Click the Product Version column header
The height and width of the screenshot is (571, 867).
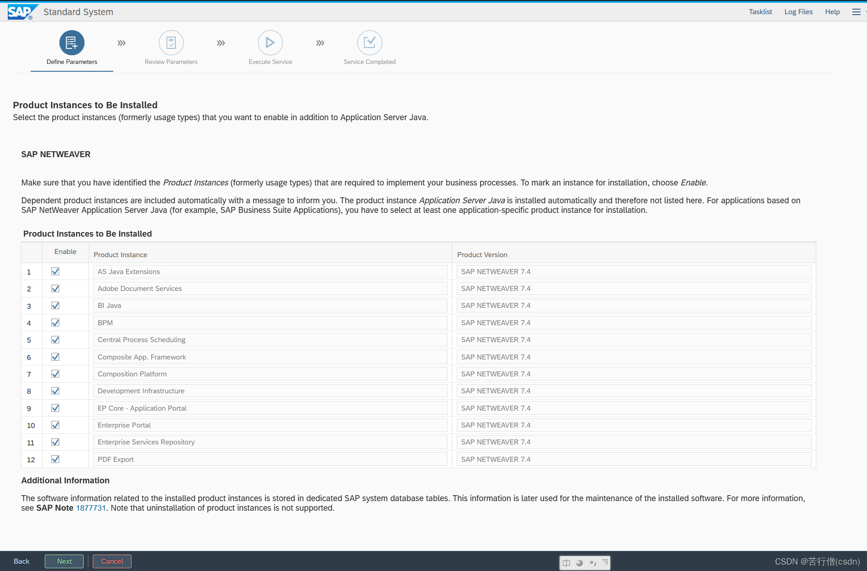coord(482,255)
